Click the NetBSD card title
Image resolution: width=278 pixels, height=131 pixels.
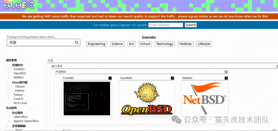[x=187, y=78]
